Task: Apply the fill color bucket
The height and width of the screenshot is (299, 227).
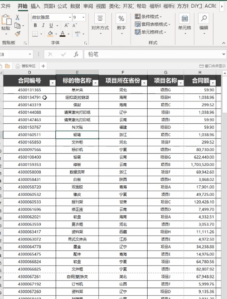Action: pos(50,34)
